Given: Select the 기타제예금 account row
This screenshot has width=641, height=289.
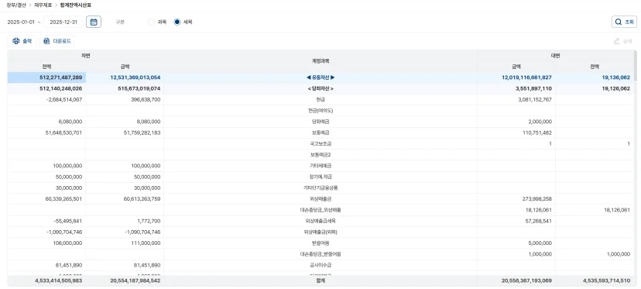Looking at the screenshot, I should (x=320, y=166).
